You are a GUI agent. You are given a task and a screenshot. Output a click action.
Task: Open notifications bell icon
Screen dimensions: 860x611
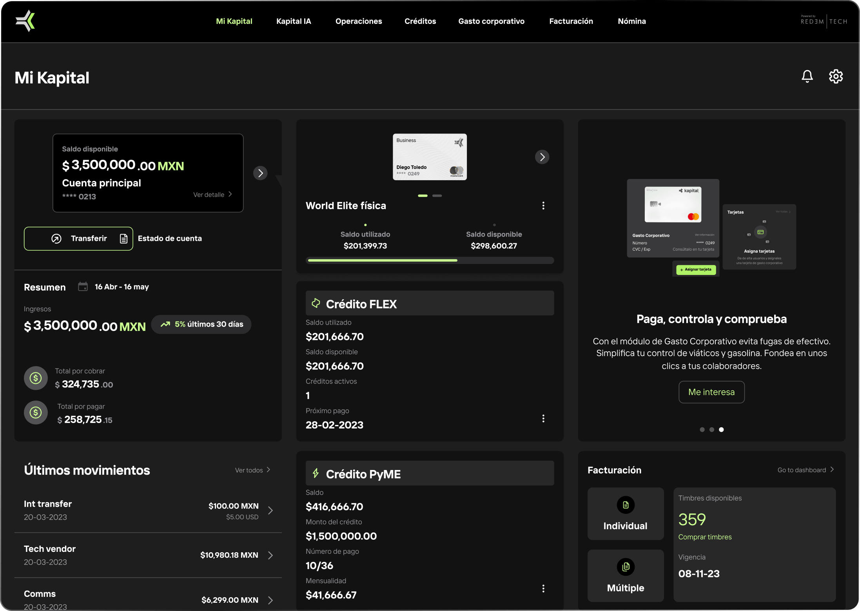[x=807, y=76]
